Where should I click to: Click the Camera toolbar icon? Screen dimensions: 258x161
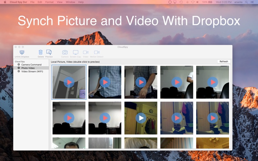pos(65,52)
